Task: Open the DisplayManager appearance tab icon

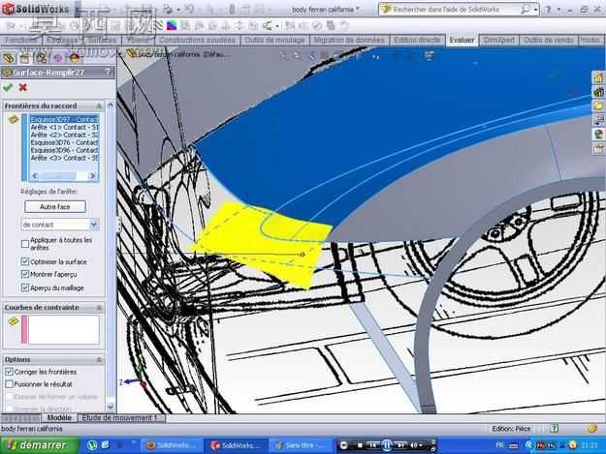Action: [x=75, y=58]
